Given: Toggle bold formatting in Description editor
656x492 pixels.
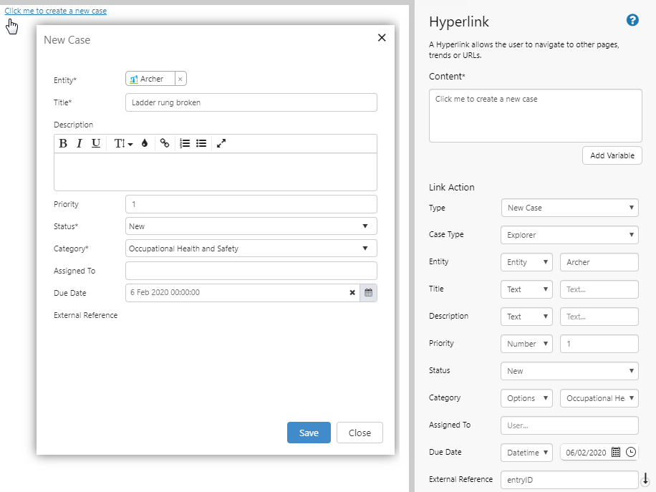Looking at the screenshot, I should [63, 143].
